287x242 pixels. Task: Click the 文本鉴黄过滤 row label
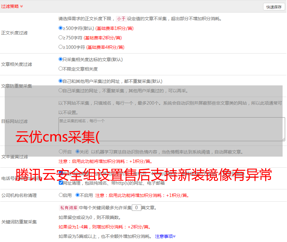[x=15, y=157]
